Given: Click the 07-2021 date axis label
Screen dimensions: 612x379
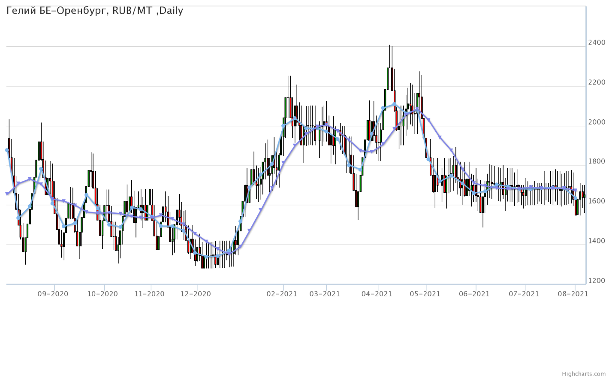Looking at the screenshot, I should point(524,294).
